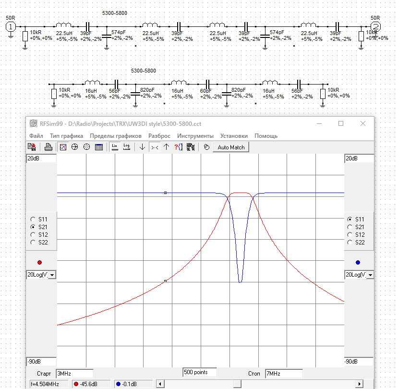Choose the Log frequency scale icon
The height and width of the screenshot is (389, 398).
[127, 147]
